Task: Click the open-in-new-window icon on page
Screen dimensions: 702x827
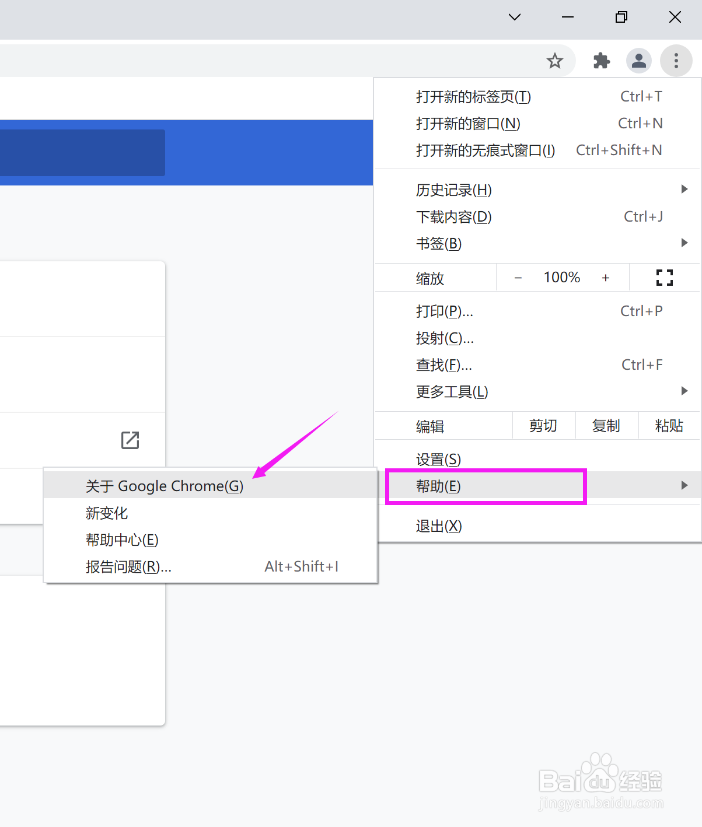Action: pyautogui.click(x=130, y=440)
